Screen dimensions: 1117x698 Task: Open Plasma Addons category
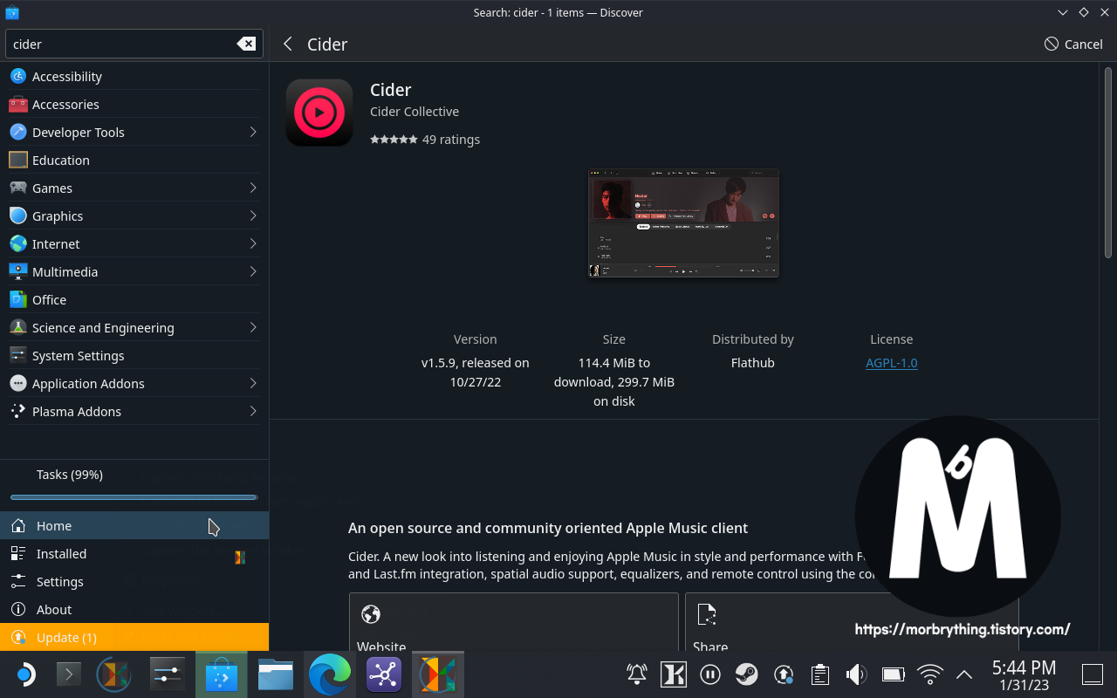point(134,412)
